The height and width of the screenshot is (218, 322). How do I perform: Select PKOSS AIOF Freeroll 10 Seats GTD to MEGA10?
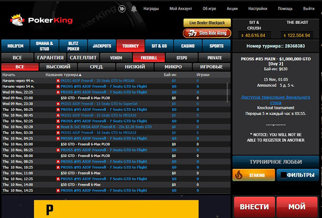tap(116, 133)
